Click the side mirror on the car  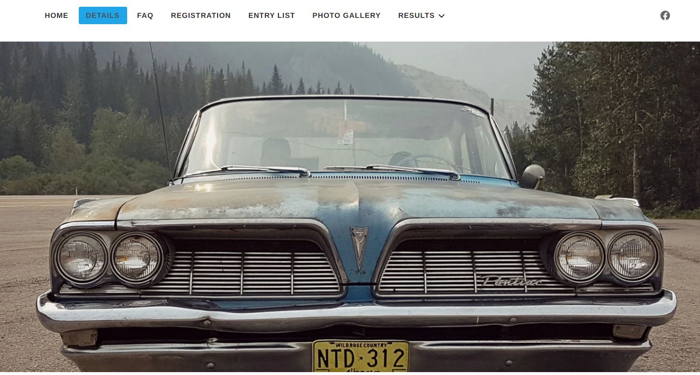pyautogui.click(x=533, y=176)
